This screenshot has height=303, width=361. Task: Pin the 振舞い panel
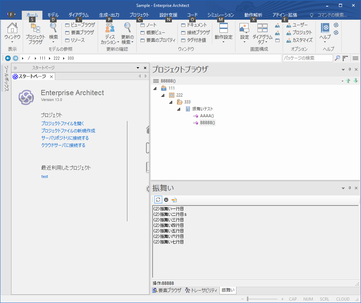click(350, 188)
